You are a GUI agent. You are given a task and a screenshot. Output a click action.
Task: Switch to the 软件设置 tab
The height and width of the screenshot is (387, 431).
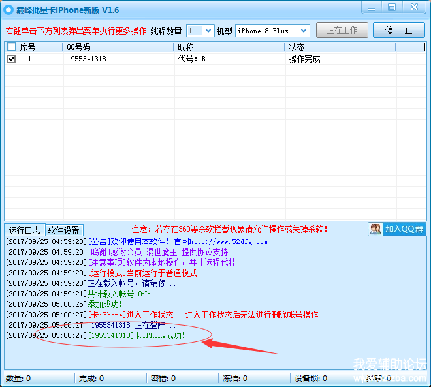click(x=64, y=230)
